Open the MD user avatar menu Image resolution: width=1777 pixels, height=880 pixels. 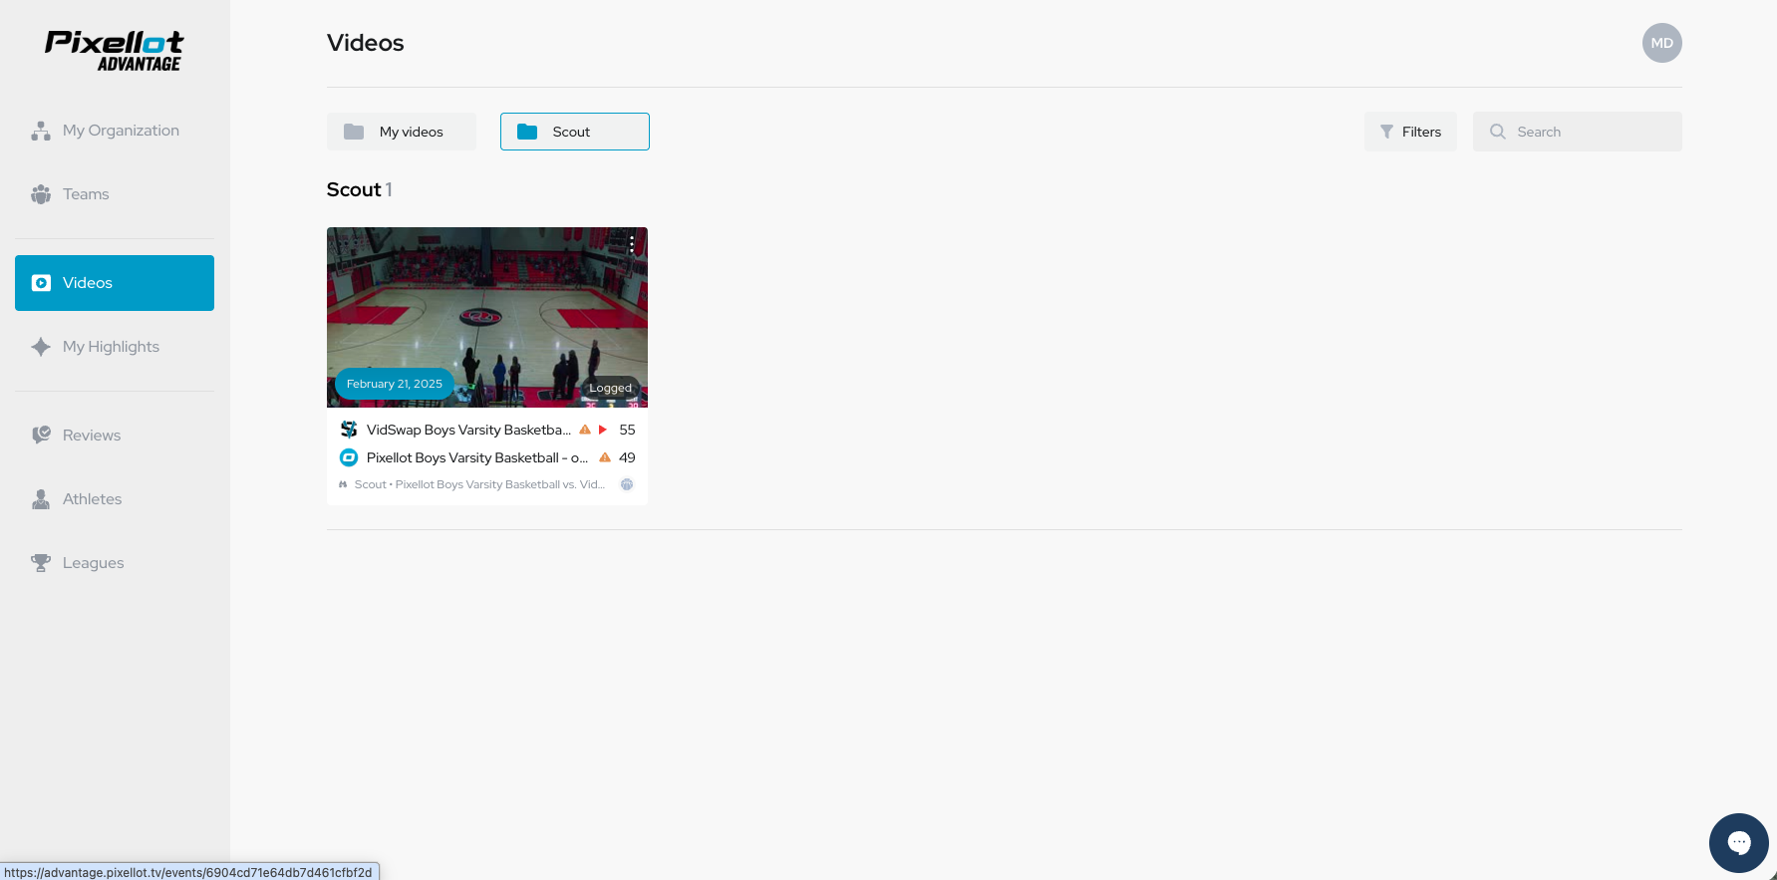click(1661, 43)
